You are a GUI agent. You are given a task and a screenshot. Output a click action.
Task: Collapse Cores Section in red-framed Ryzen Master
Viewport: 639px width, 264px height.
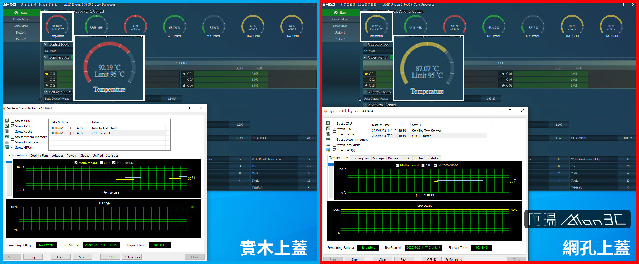point(365,57)
